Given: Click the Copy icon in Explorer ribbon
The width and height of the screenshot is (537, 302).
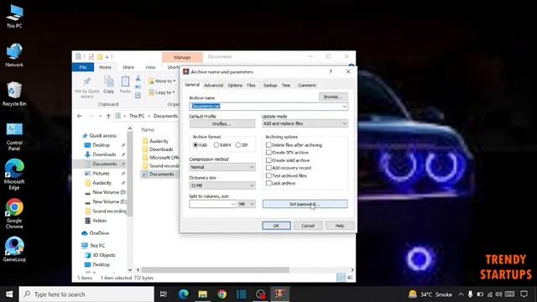Looking at the screenshot, I should 108,85.
